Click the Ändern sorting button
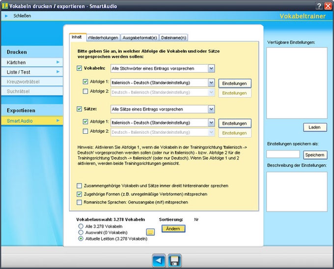The width and height of the screenshot is (334, 269). coord(173,229)
